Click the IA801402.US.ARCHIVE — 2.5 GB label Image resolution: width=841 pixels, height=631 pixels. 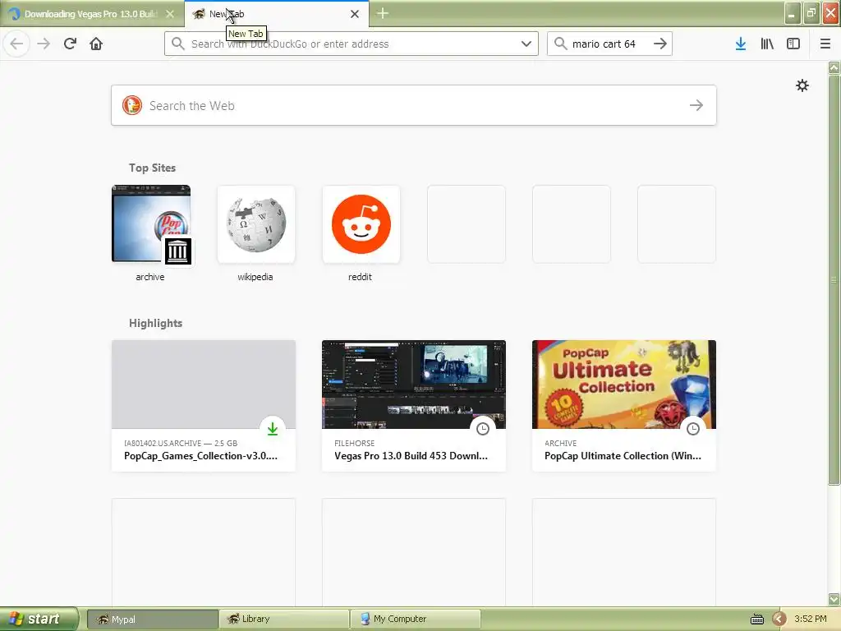click(x=181, y=443)
